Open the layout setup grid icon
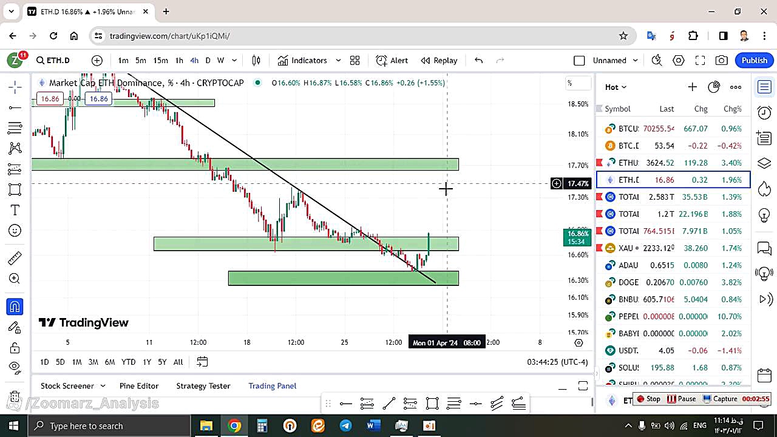 [355, 60]
